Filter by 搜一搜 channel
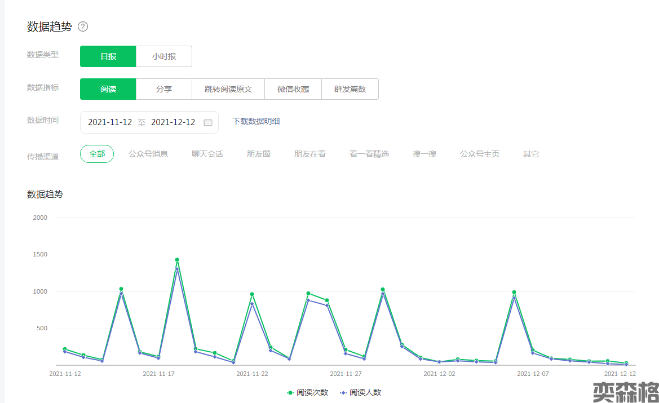Viewport: 659px width, 403px height. pos(424,154)
